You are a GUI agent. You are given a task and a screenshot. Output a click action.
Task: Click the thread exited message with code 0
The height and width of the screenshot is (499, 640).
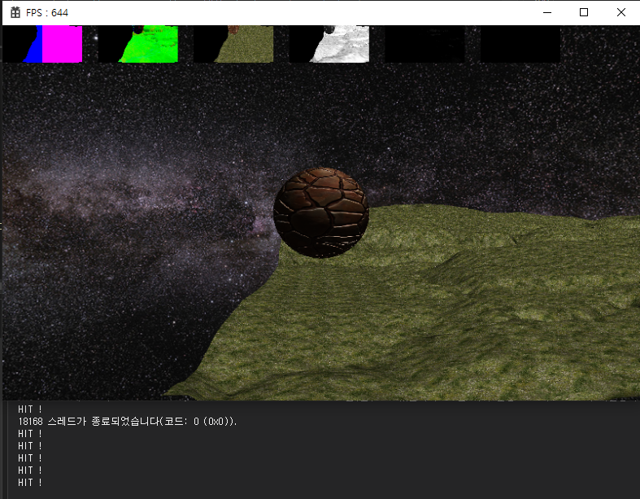[x=128, y=422]
